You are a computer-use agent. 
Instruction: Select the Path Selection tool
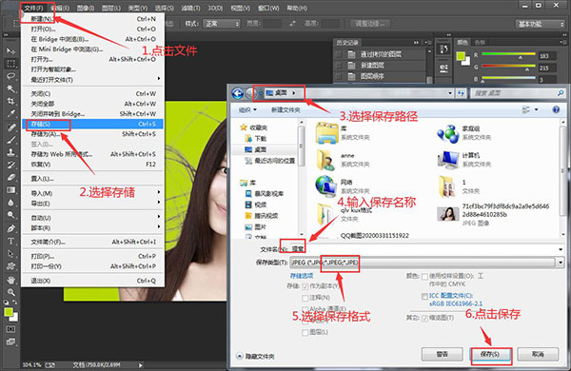[10, 254]
